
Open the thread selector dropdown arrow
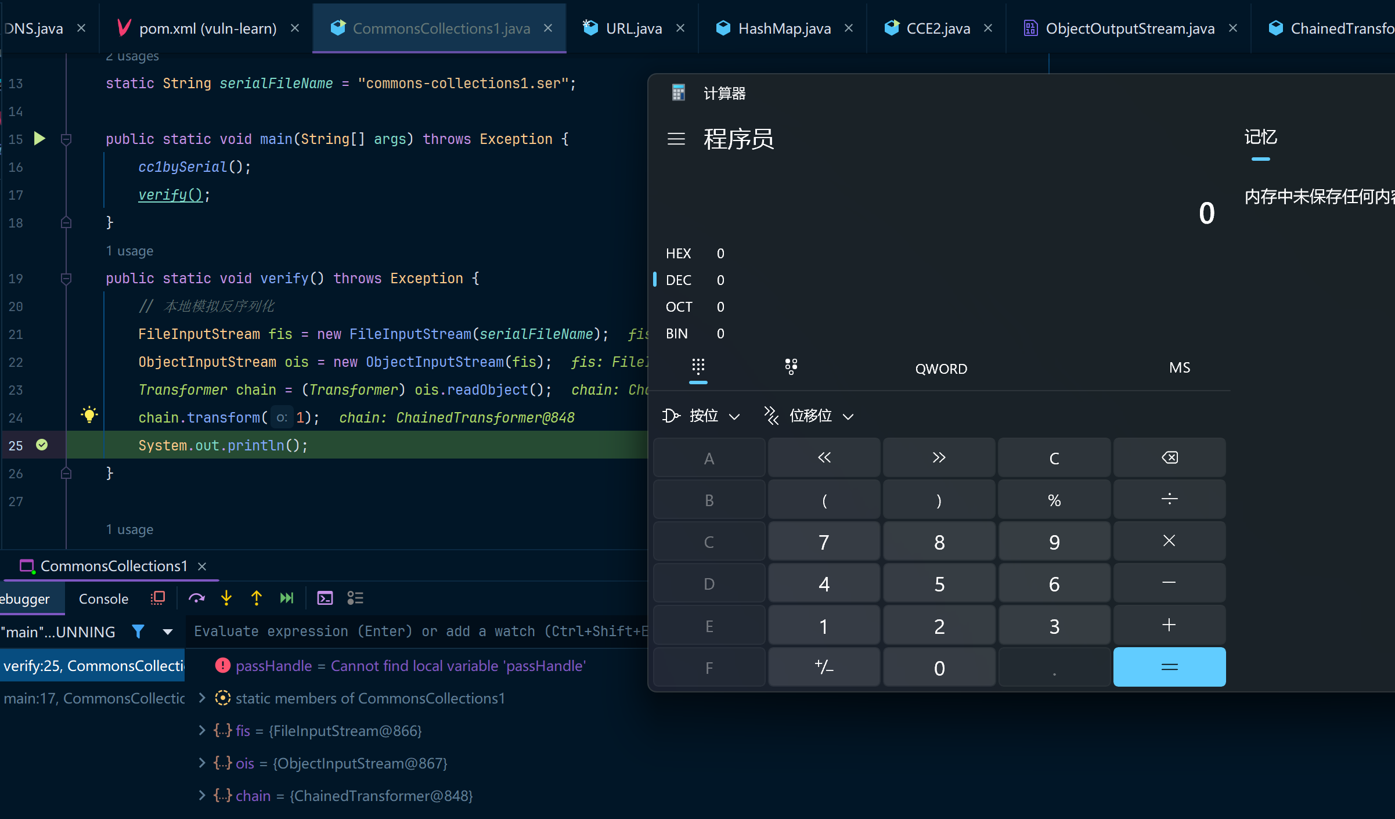coord(168,632)
